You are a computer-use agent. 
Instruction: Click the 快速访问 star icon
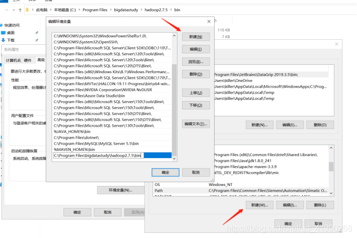(2, 25)
